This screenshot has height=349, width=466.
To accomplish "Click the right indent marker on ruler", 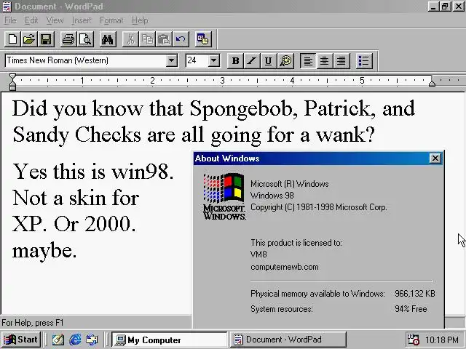I will [x=432, y=82].
